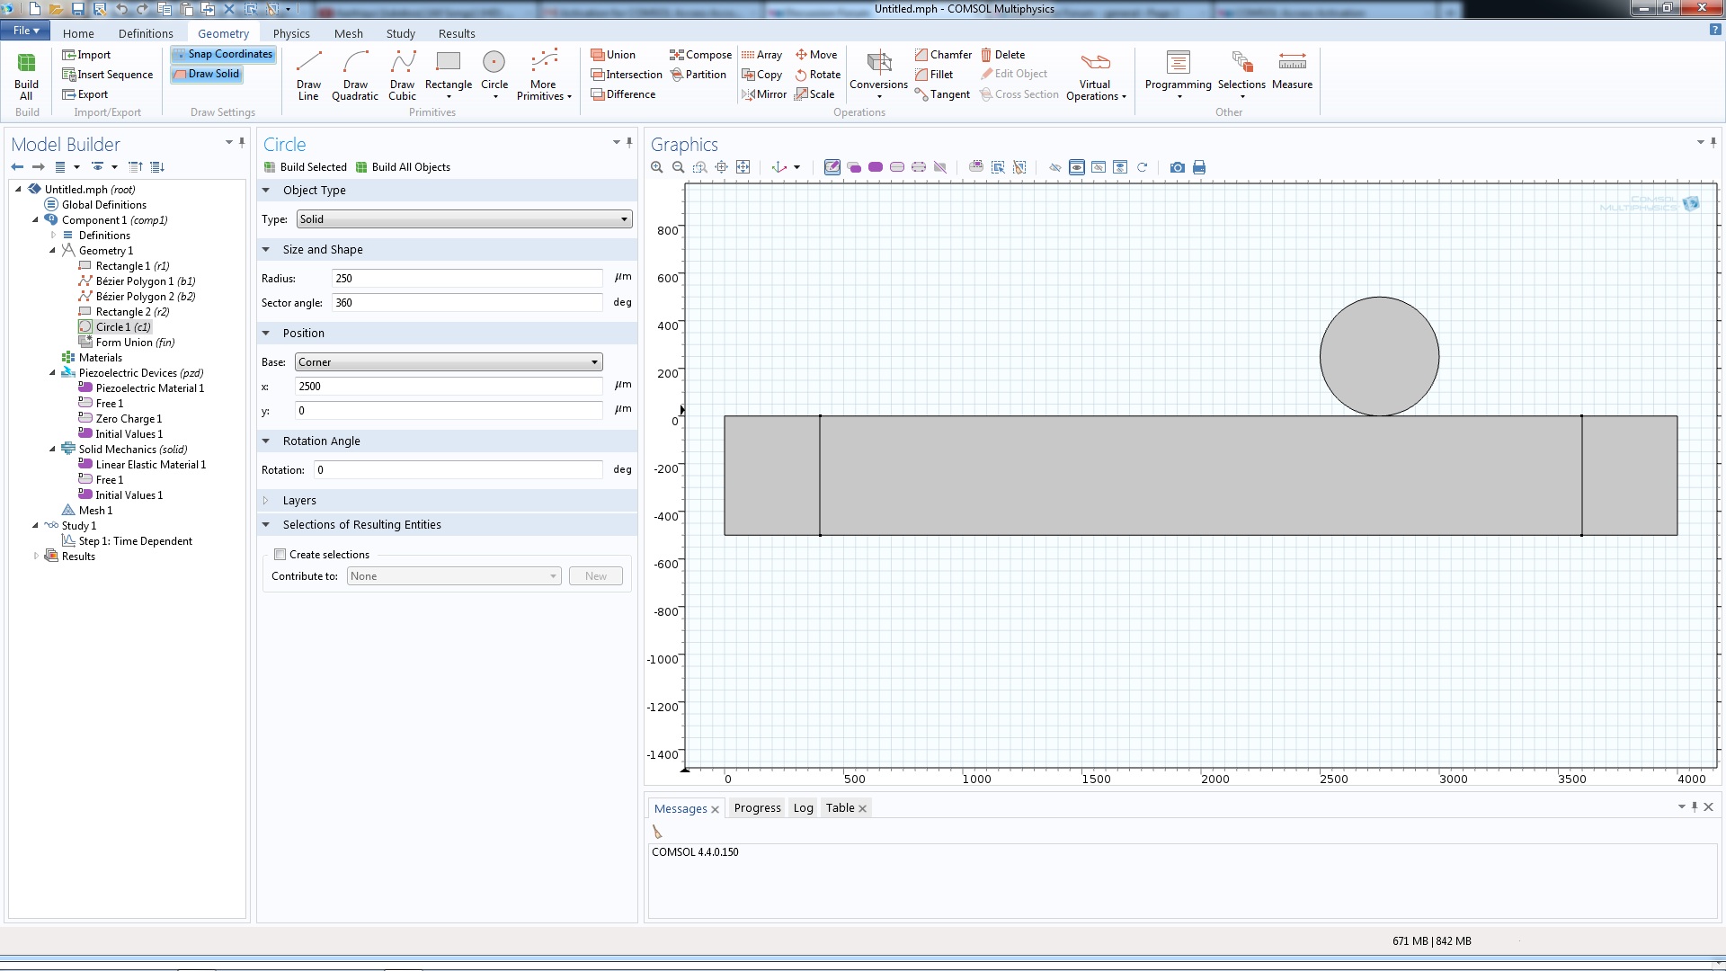Viewport: 1726px width, 971px height.
Task: Open the Physics ribbon tab
Action: click(x=291, y=33)
